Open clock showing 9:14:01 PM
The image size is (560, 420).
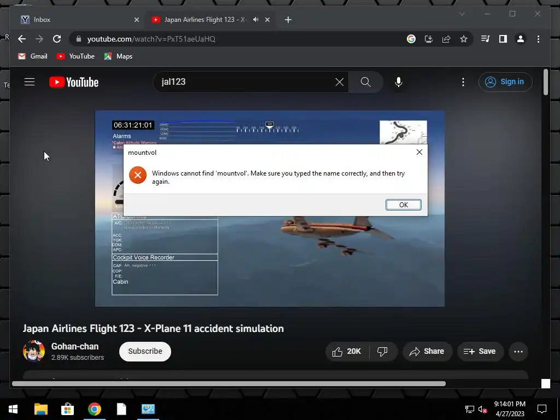coord(510,409)
